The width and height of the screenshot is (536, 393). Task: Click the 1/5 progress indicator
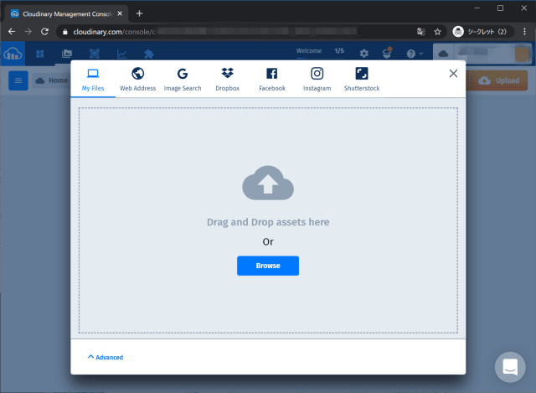point(339,50)
